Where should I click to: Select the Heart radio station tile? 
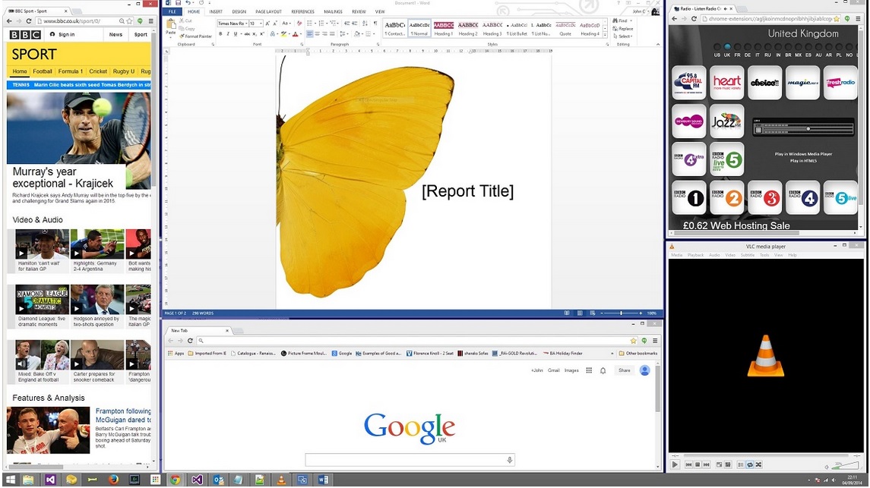[x=726, y=83]
